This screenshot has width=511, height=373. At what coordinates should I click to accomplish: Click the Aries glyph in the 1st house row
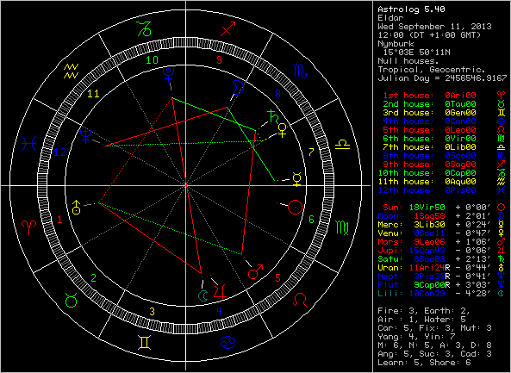pyautogui.click(x=501, y=95)
